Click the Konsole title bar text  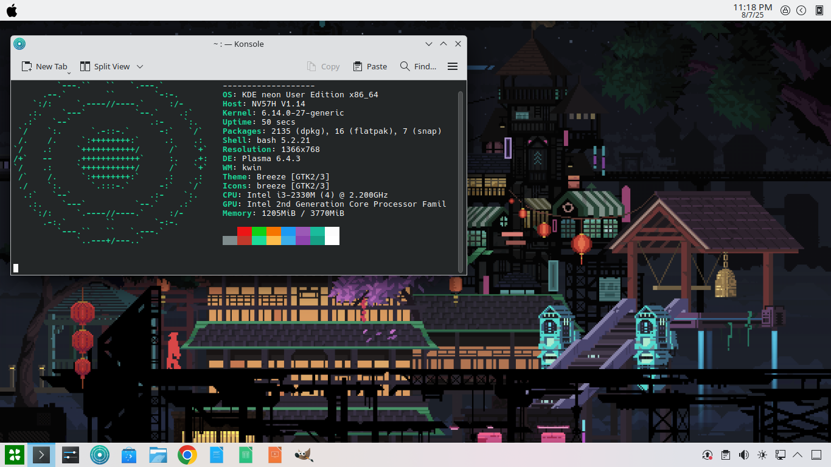(x=238, y=44)
